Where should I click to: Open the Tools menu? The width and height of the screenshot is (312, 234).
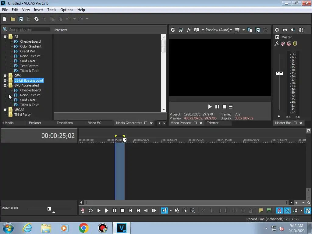point(51,10)
